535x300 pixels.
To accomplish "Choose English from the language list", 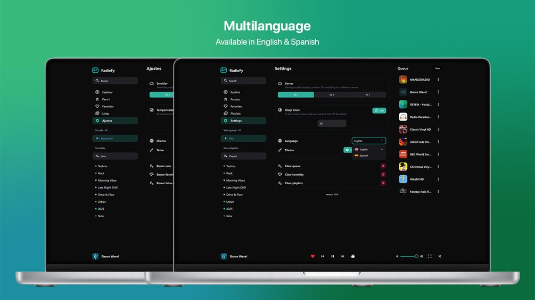I will pos(369,150).
